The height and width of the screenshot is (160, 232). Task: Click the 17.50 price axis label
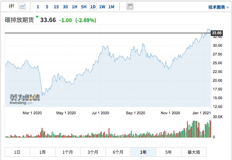217,89
